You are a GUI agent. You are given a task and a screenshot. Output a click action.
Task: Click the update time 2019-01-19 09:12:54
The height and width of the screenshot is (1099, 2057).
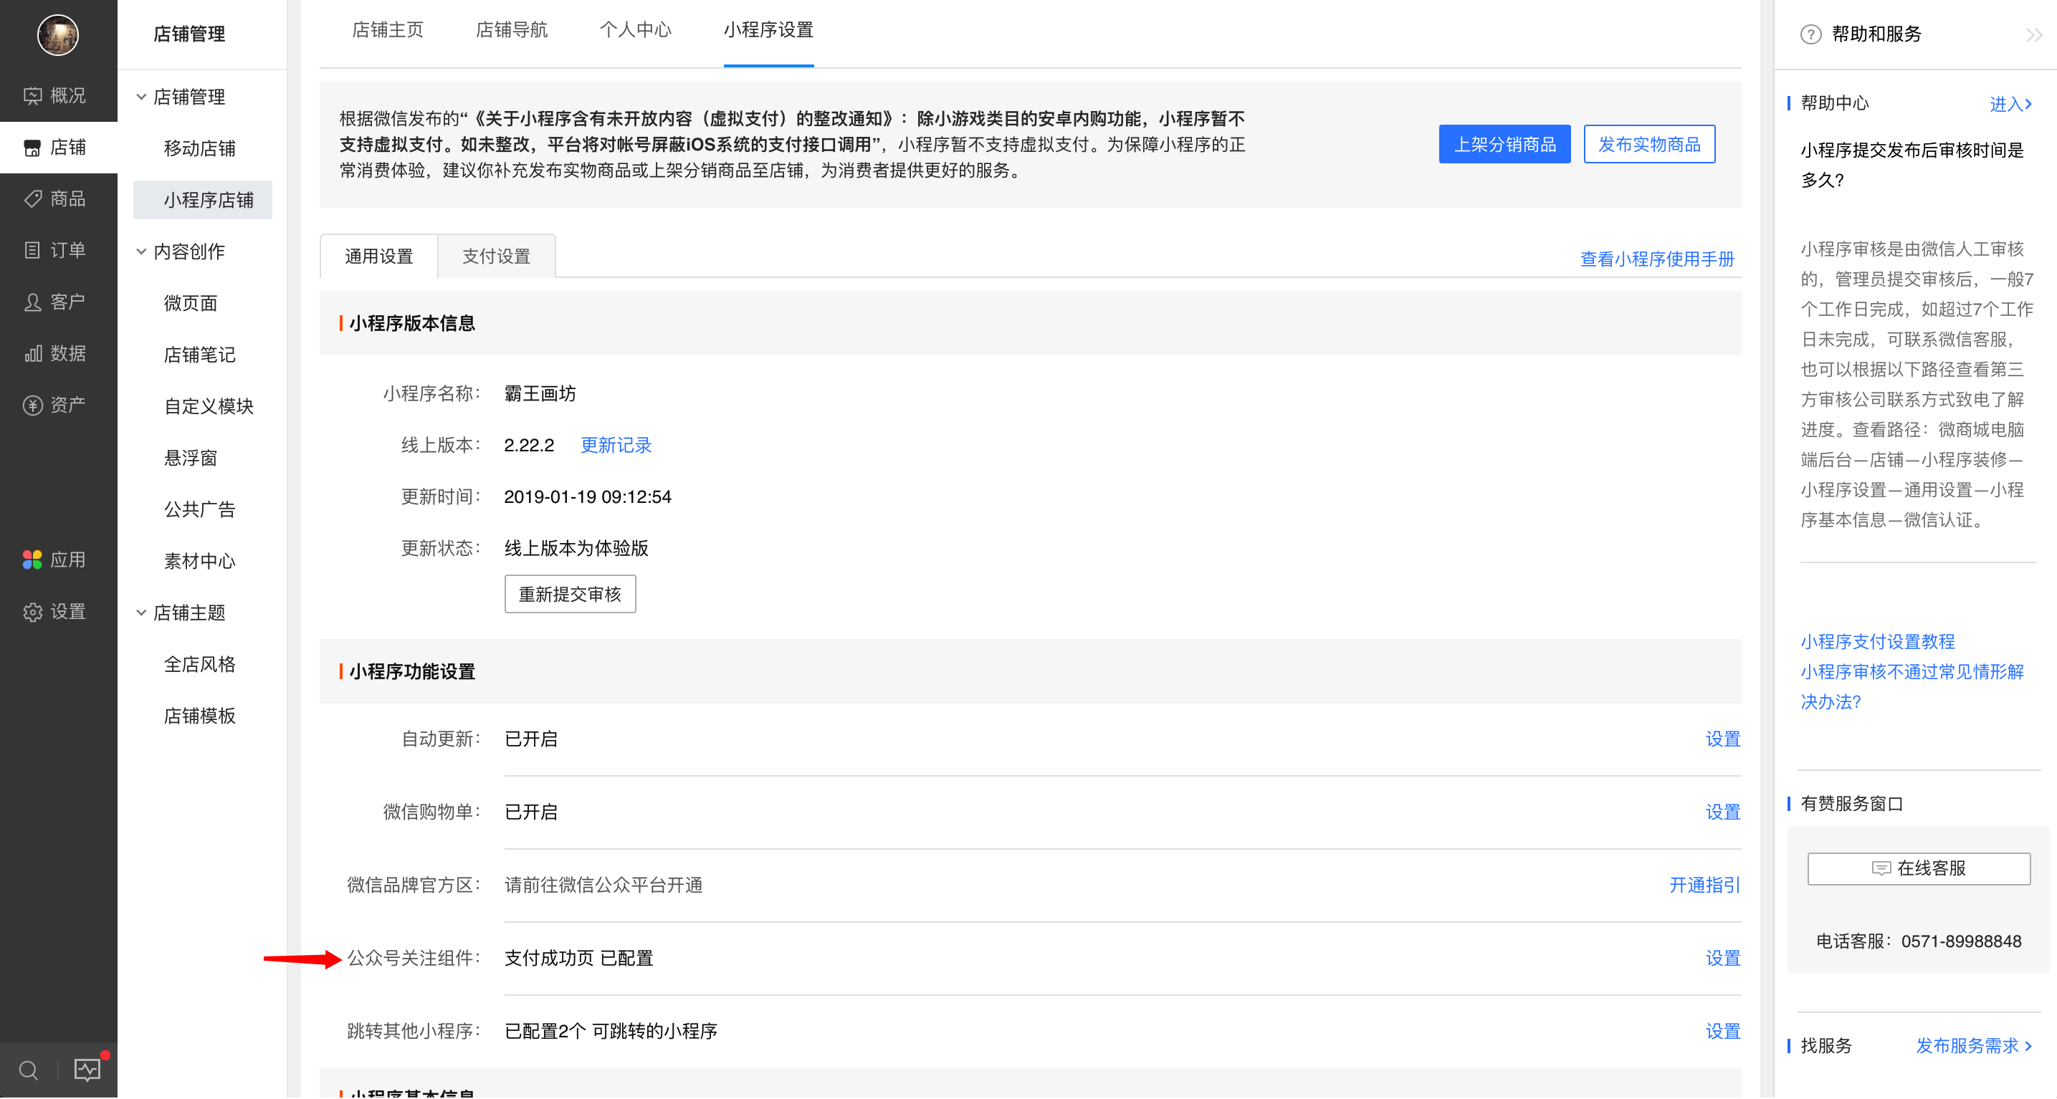click(587, 497)
